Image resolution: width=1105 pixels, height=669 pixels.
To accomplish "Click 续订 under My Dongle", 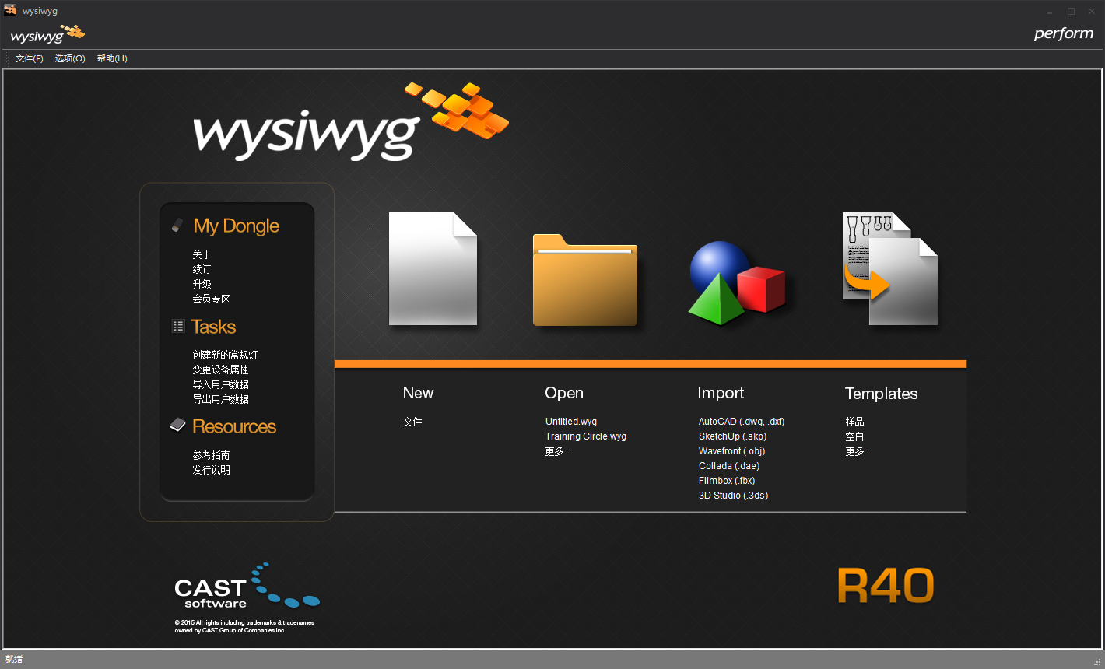I will pyautogui.click(x=202, y=269).
